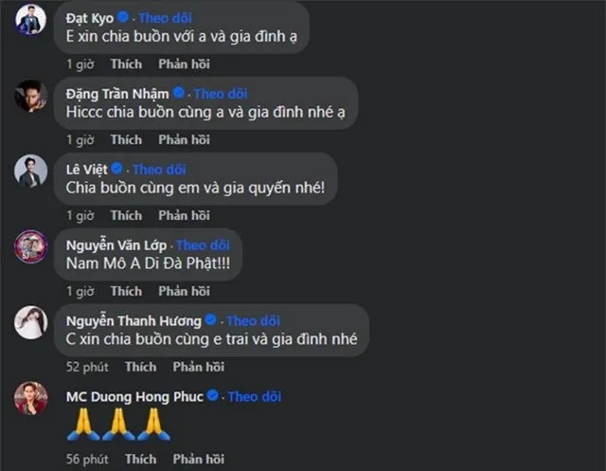The image size is (606, 471).
Task: Open Nguyễn Thanh Hương's profile name
Action: (134, 321)
